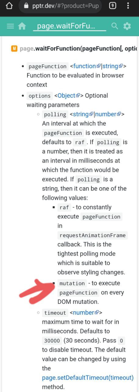
Task: Open the number link next to timeout
Action: tap(86, 313)
